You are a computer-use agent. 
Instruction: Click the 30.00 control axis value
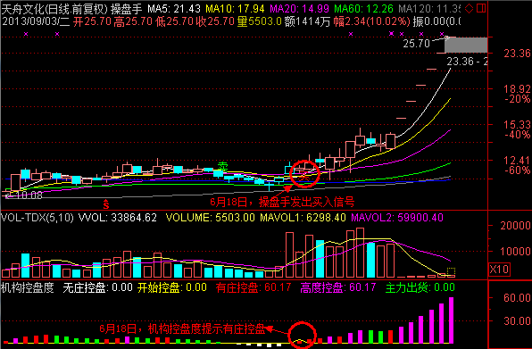pos(517,320)
